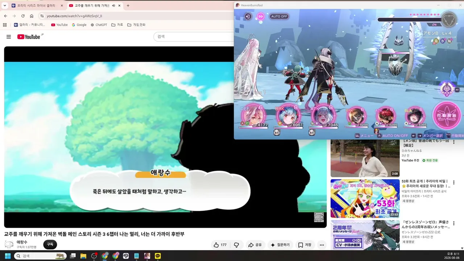Open a new browser tab
The height and width of the screenshot is (261, 464).
(128, 5)
